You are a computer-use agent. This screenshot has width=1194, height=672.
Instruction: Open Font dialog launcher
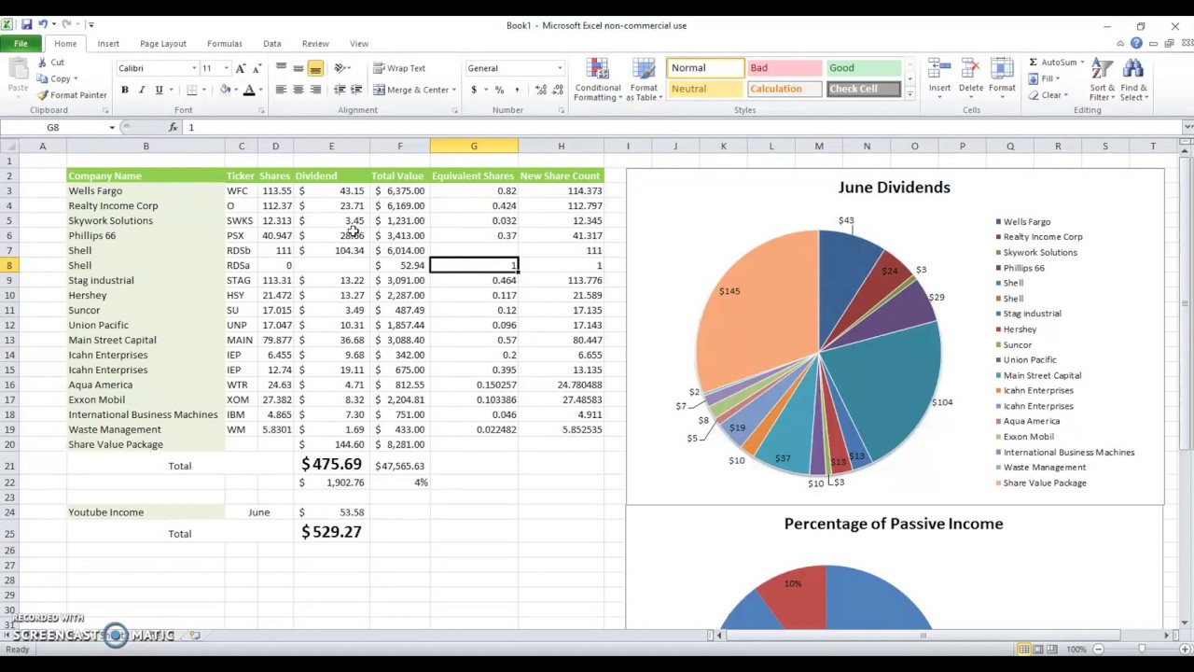pyautogui.click(x=261, y=111)
